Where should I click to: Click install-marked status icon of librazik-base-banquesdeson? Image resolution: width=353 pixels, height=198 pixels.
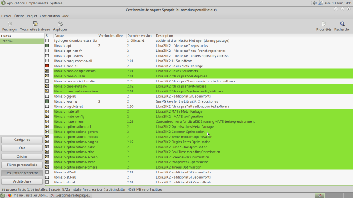pos(47,71)
